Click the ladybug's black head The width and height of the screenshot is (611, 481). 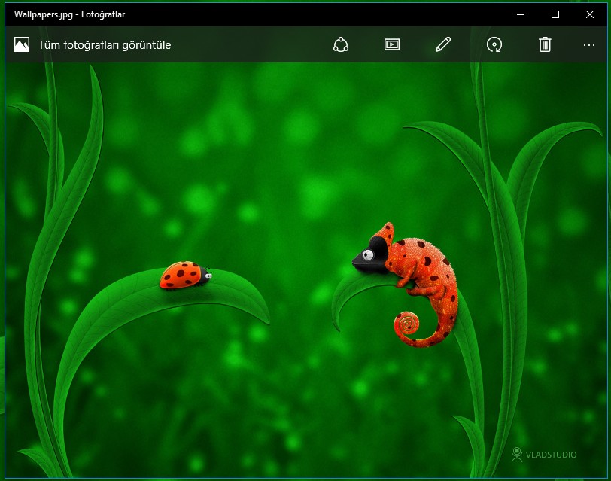pyautogui.click(x=206, y=276)
